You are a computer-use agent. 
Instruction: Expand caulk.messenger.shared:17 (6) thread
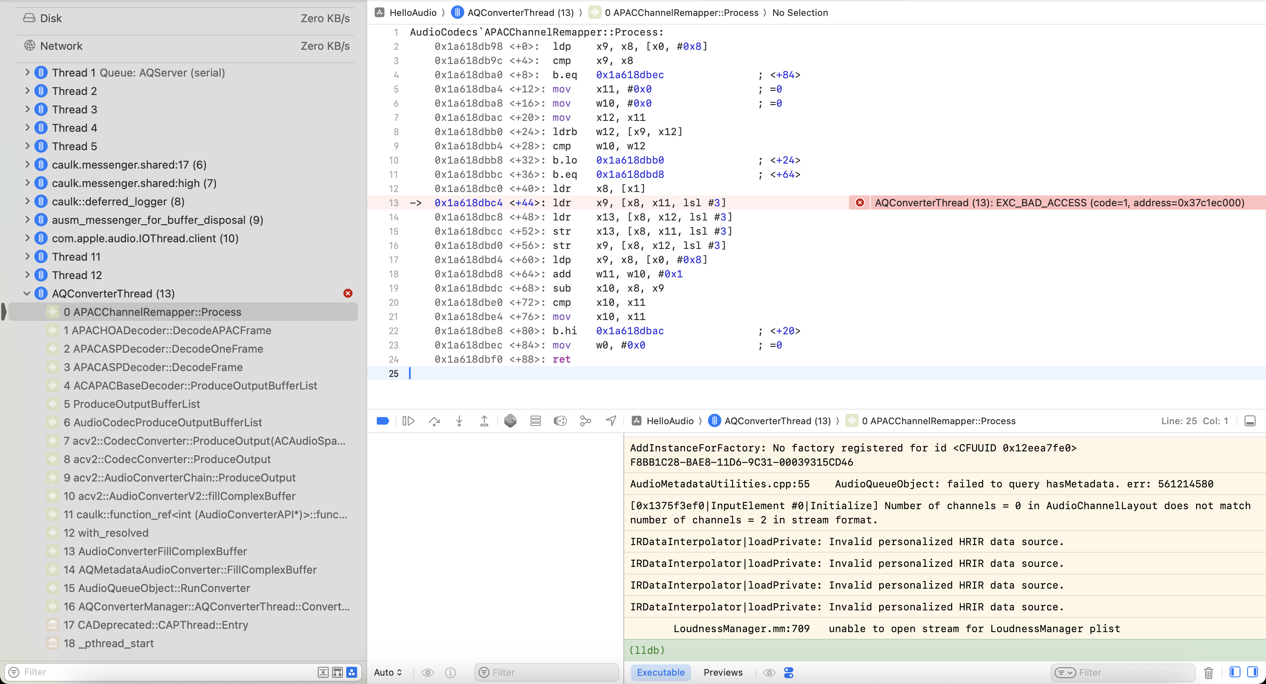click(x=28, y=164)
